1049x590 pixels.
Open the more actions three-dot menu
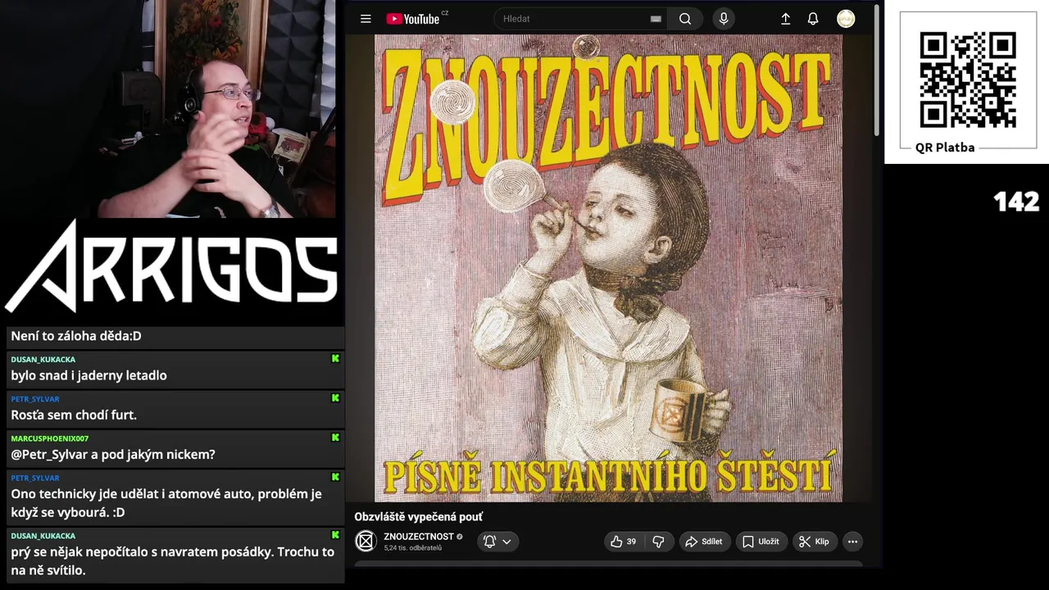click(852, 542)
